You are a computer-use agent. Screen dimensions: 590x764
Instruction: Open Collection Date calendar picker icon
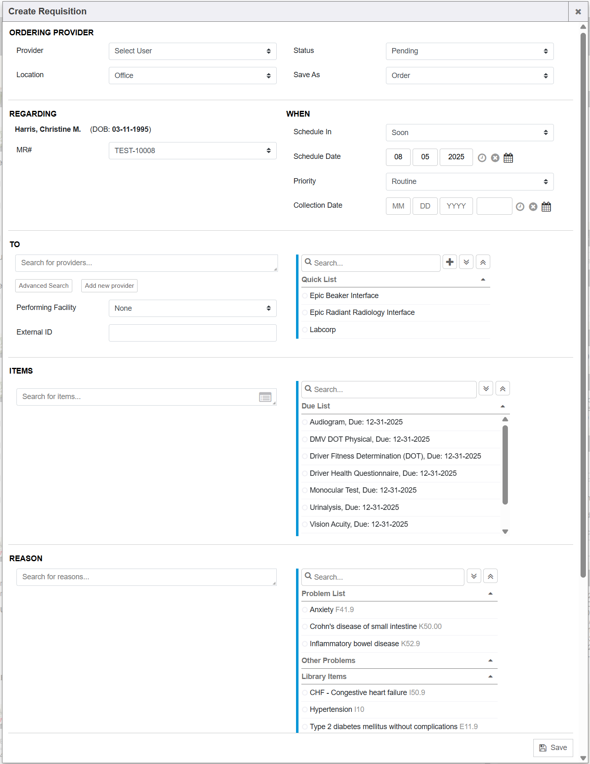546,206
